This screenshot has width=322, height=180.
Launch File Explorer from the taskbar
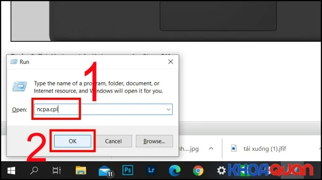(x=81, y=170)
